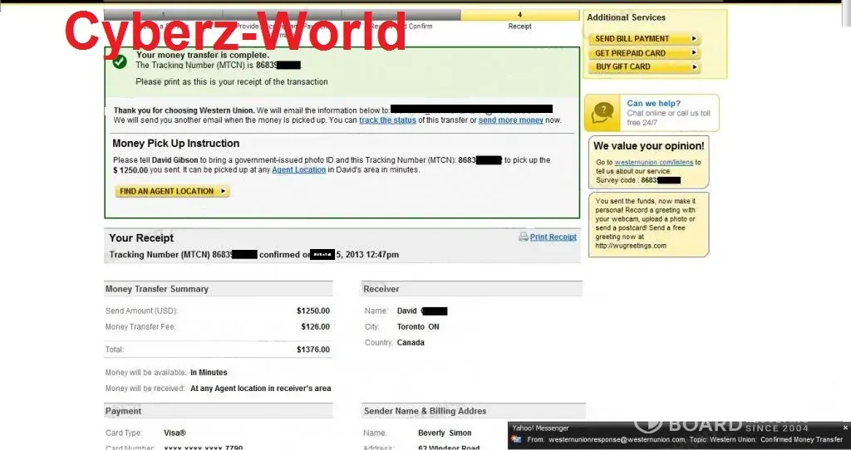851x450 pixels.
Task: Click the $126.00 transfer fee value
Action: coord(315,327)
